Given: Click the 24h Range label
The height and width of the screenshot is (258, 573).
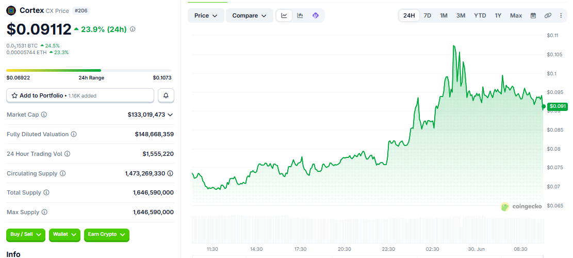Looking at the screenshot, I should click(x=91, y=77).
